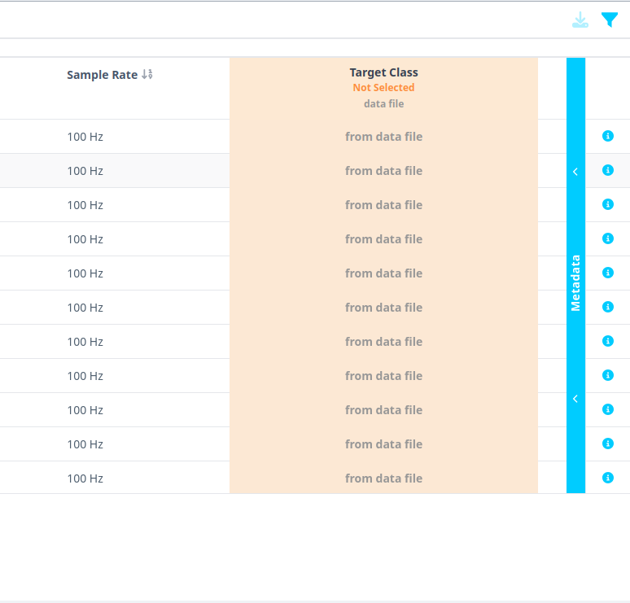
Task: Open info icon for the last row
Action: pos(607,478)
